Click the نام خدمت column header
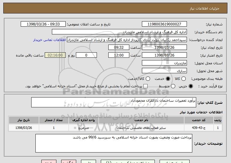Image resolution: width=231 pixels, height=163 pixels. 141,120
